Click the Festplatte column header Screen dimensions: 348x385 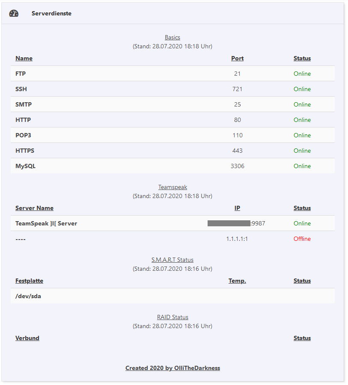[29, 281]
